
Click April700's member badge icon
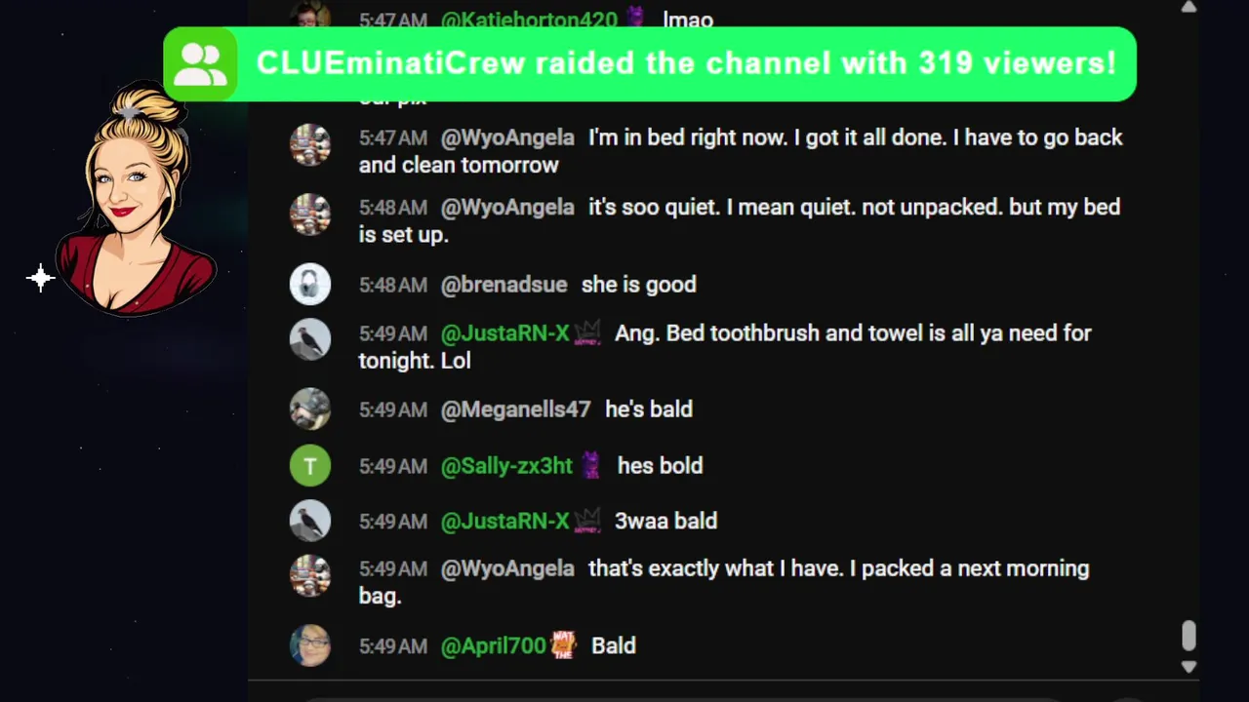tap(563, 645)
